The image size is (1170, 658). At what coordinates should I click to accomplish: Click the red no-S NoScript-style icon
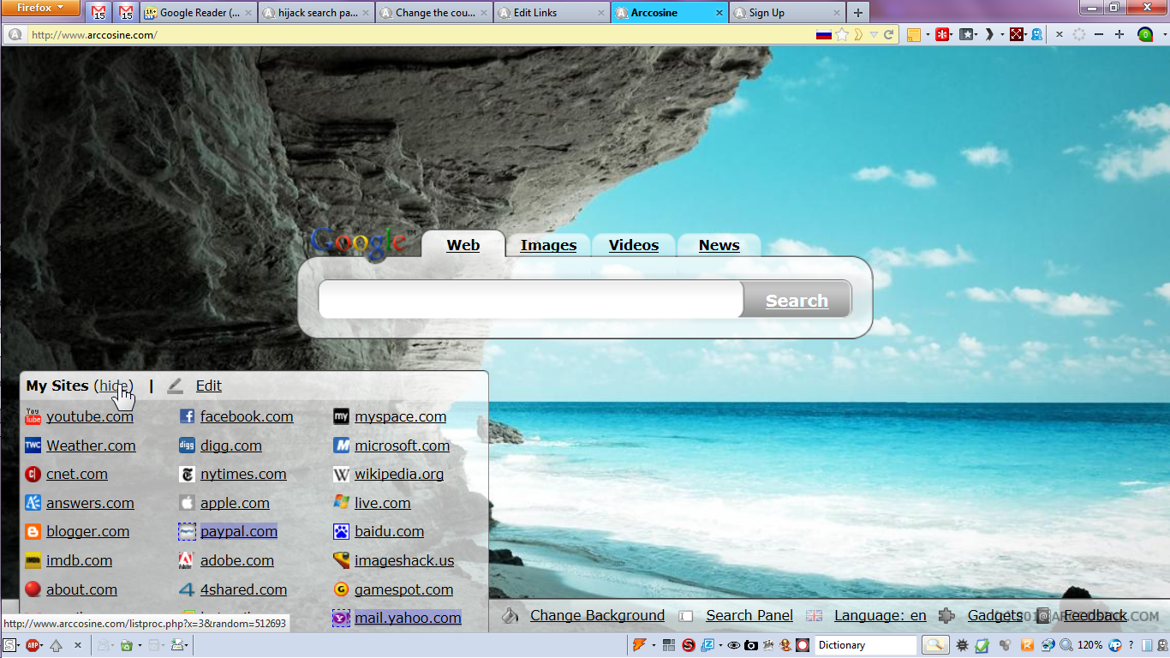pos(689,645)
